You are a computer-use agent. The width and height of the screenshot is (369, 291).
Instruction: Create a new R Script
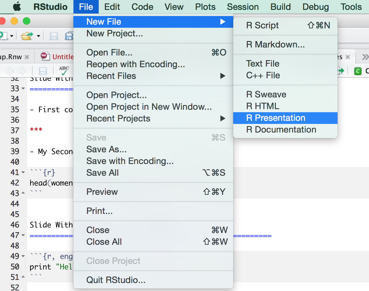(285, 25)
